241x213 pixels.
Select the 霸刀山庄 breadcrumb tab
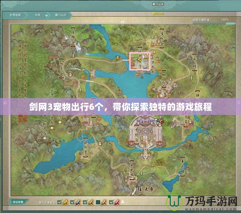[61, 15]
